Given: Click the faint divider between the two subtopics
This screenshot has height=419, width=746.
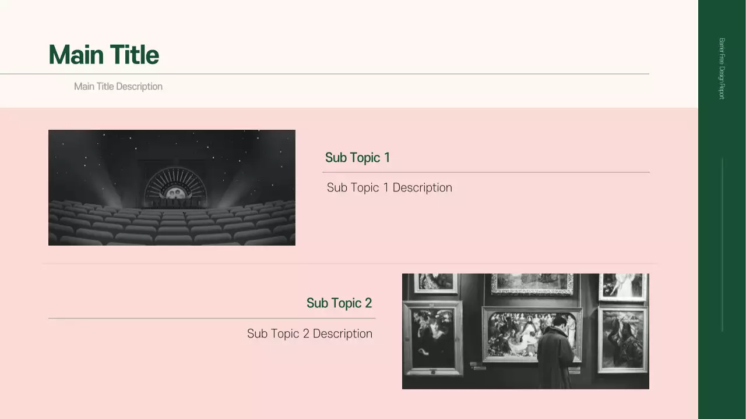Looking at the screenshot, I should coord(350,264).
